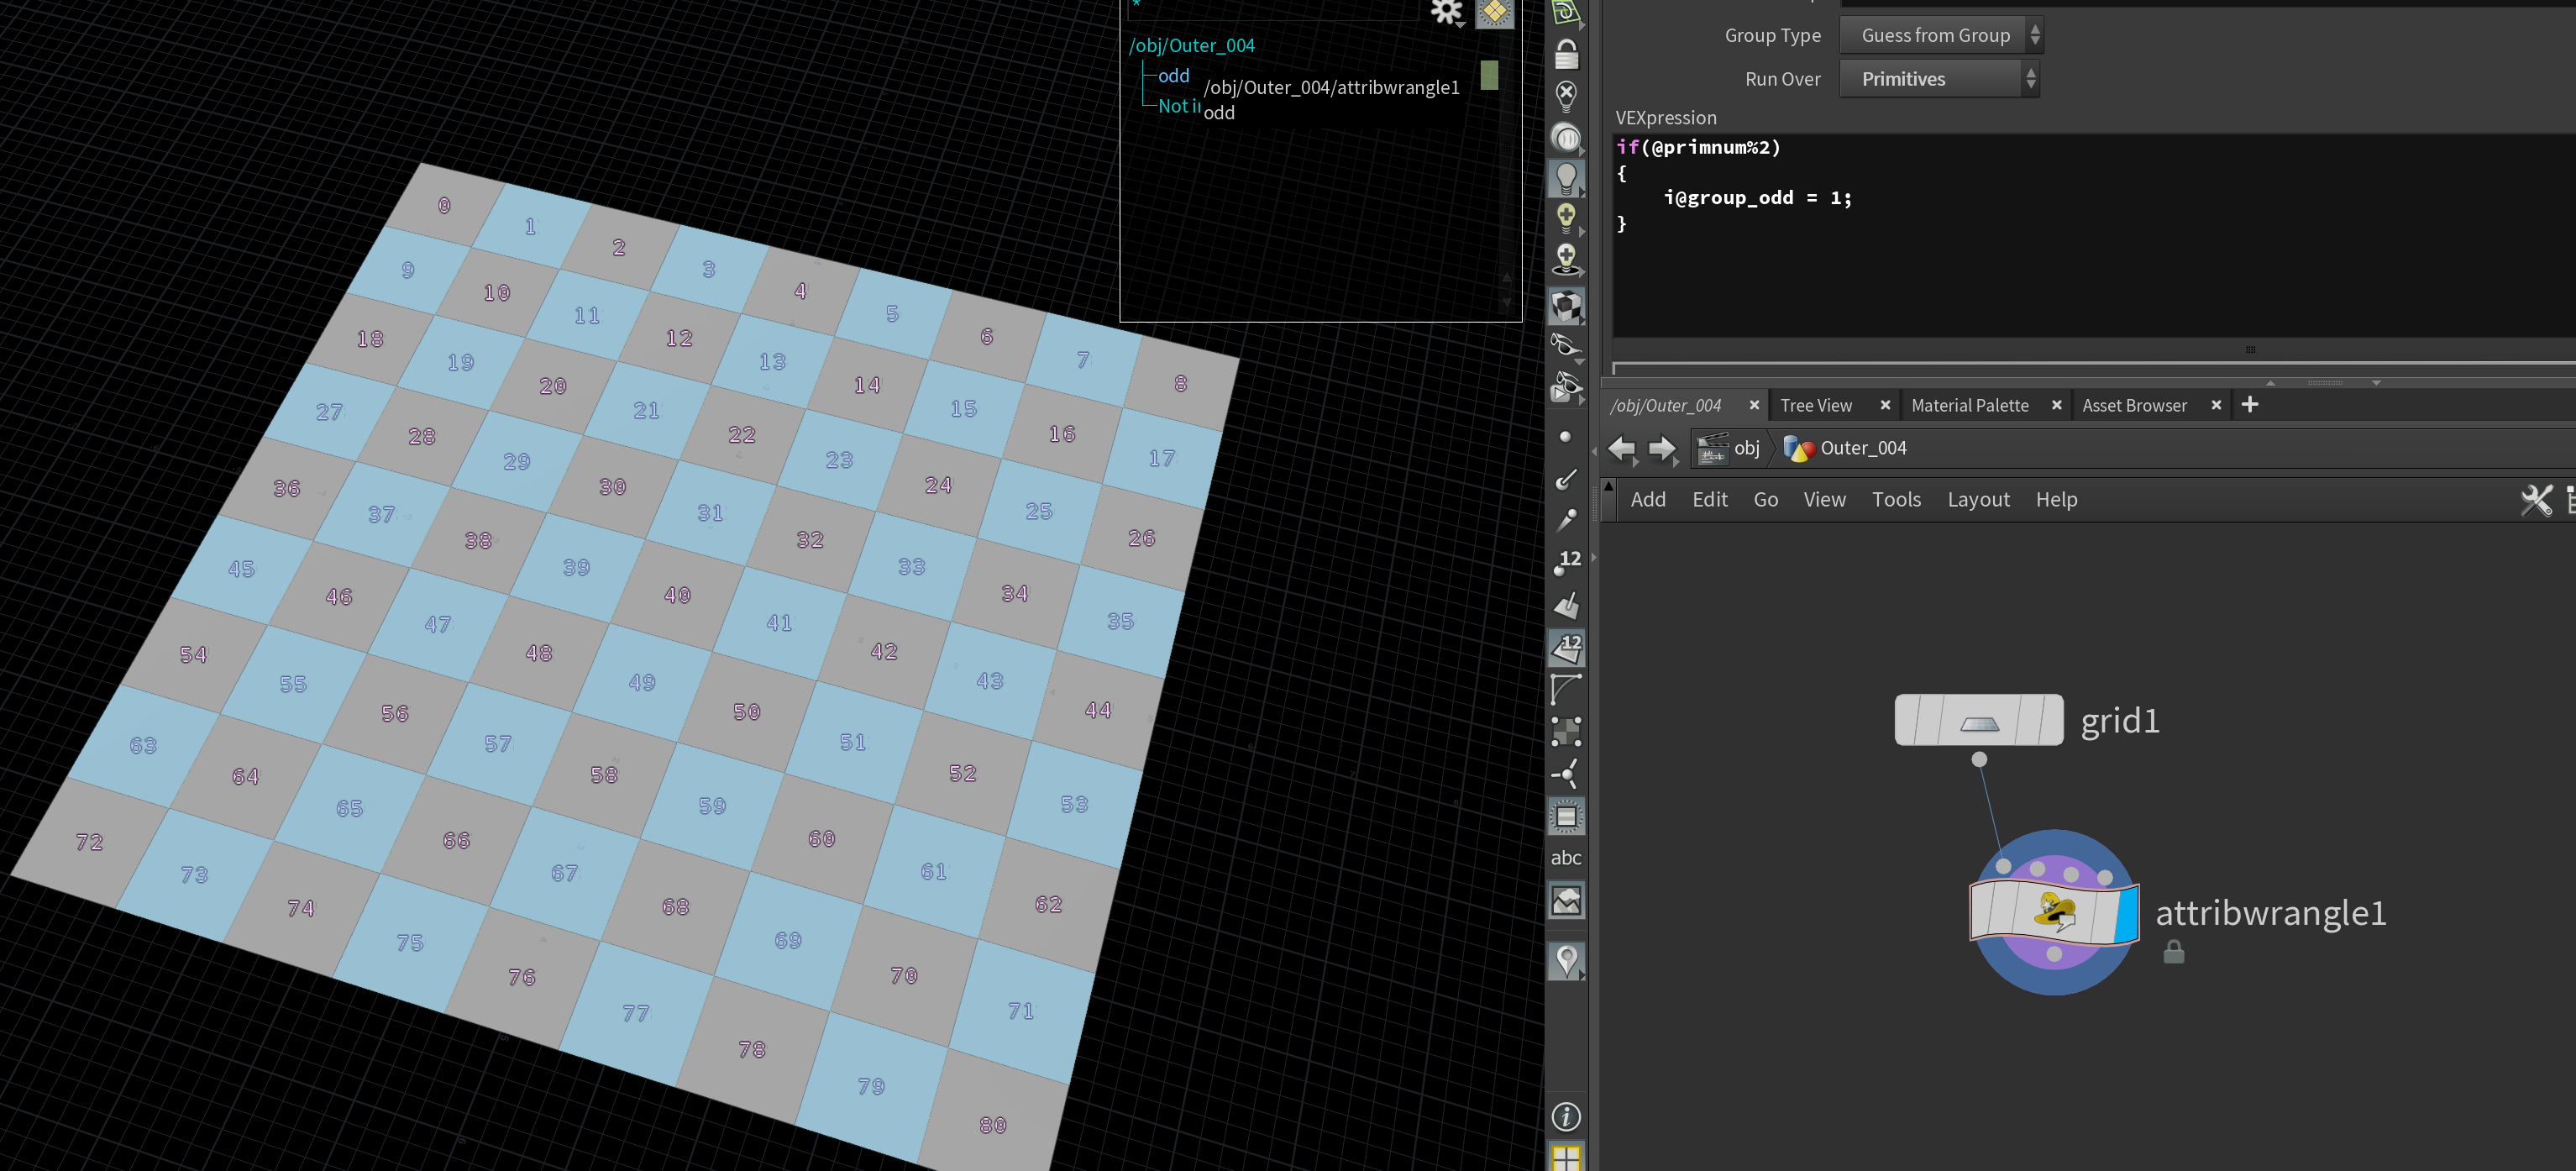Switch to the Tree View tab

pyautogui.click(x=1817, y=405)
